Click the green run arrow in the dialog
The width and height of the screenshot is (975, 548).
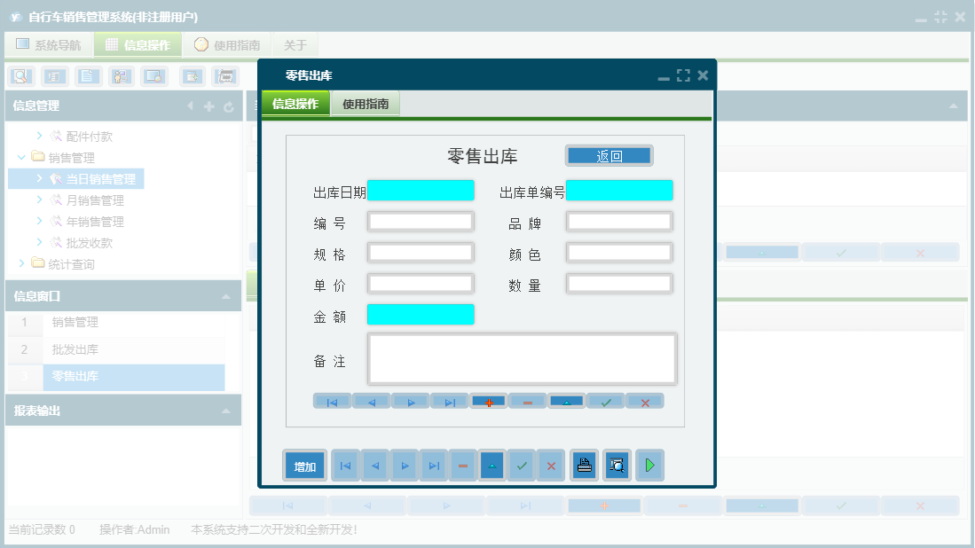coord(650,465)
